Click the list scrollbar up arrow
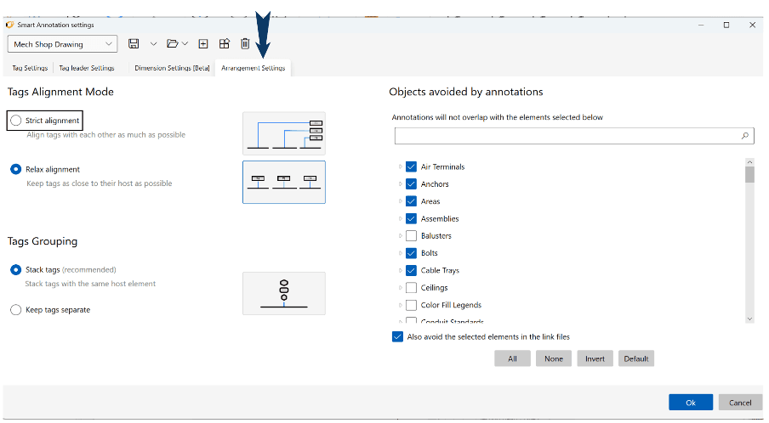This screenshot has width=769, height=423. pyautogui.click(x=749, y=162)
